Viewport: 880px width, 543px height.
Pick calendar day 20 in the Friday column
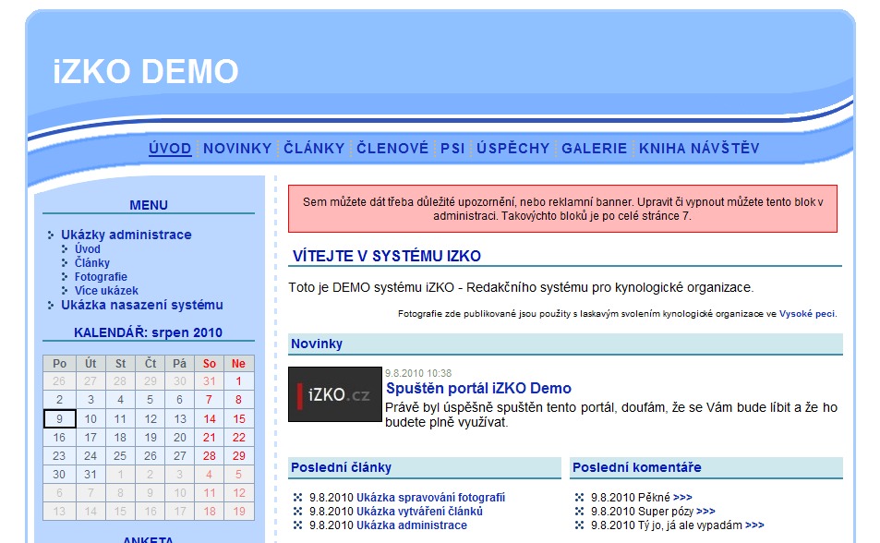[x=179, y=438]
